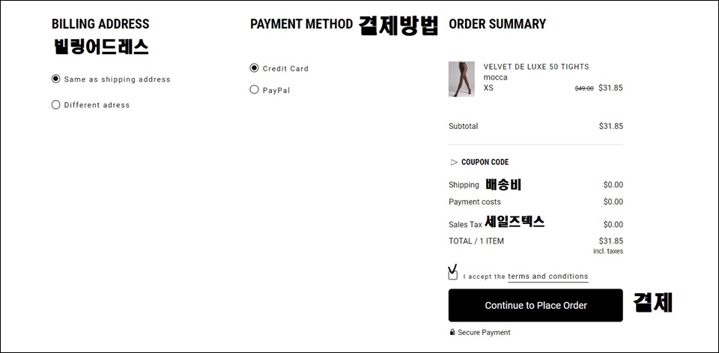
Task: Tick the accept terms checkbox
Action: (453, 275)
